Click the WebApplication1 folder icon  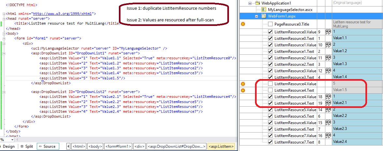click(258, 3)
